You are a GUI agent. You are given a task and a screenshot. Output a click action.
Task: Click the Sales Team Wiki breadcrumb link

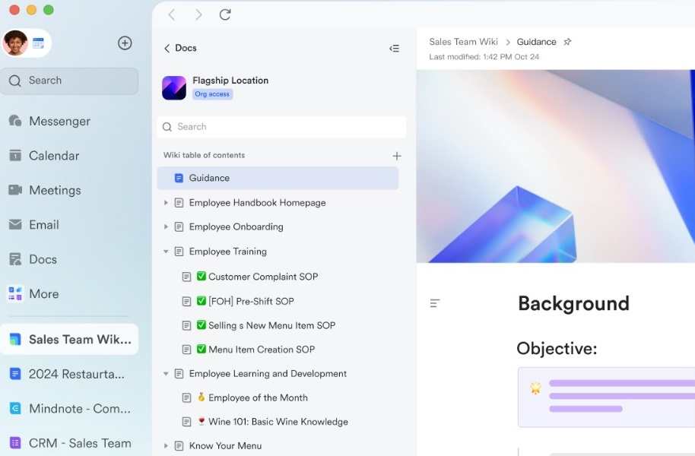click(463, 42)
